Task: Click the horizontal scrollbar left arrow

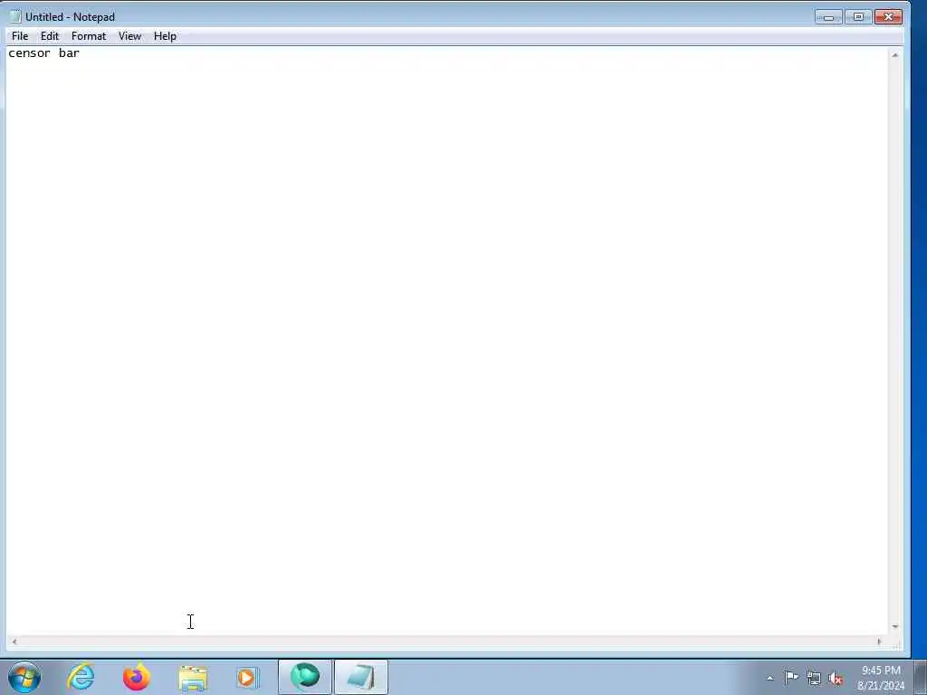Action: [14, 642]
